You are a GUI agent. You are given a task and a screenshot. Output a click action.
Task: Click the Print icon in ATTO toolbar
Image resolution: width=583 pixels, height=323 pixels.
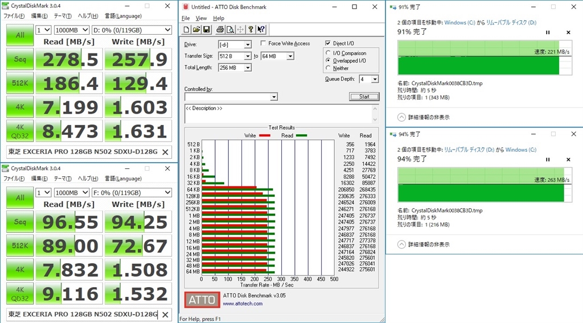(x=220, y=29)
